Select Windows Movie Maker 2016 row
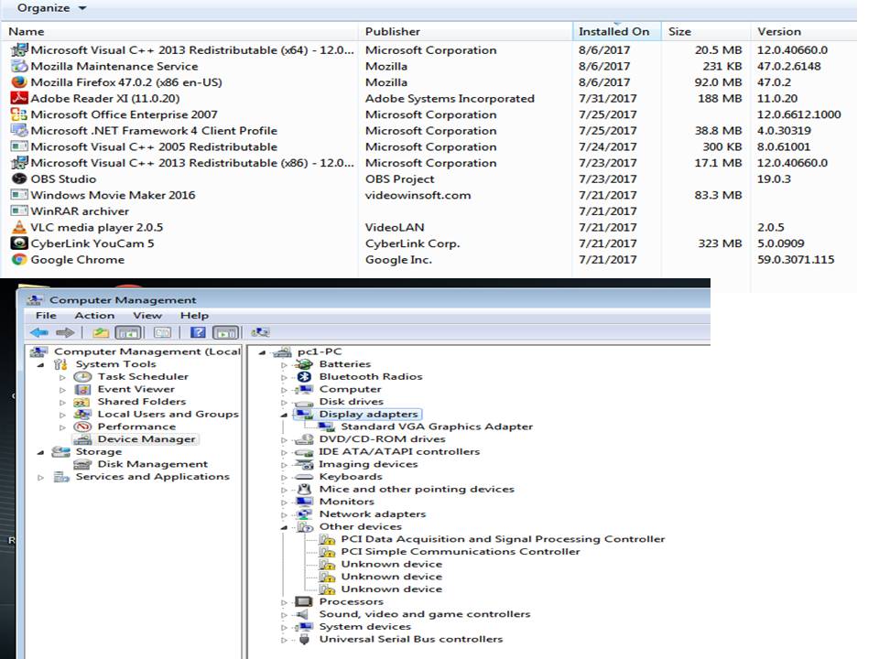The image size is (879, 659). [x=429, y=195]
